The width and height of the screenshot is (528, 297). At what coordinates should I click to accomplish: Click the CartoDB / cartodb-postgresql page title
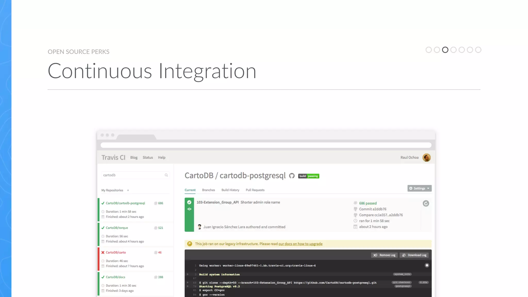(x=235, y=176)
